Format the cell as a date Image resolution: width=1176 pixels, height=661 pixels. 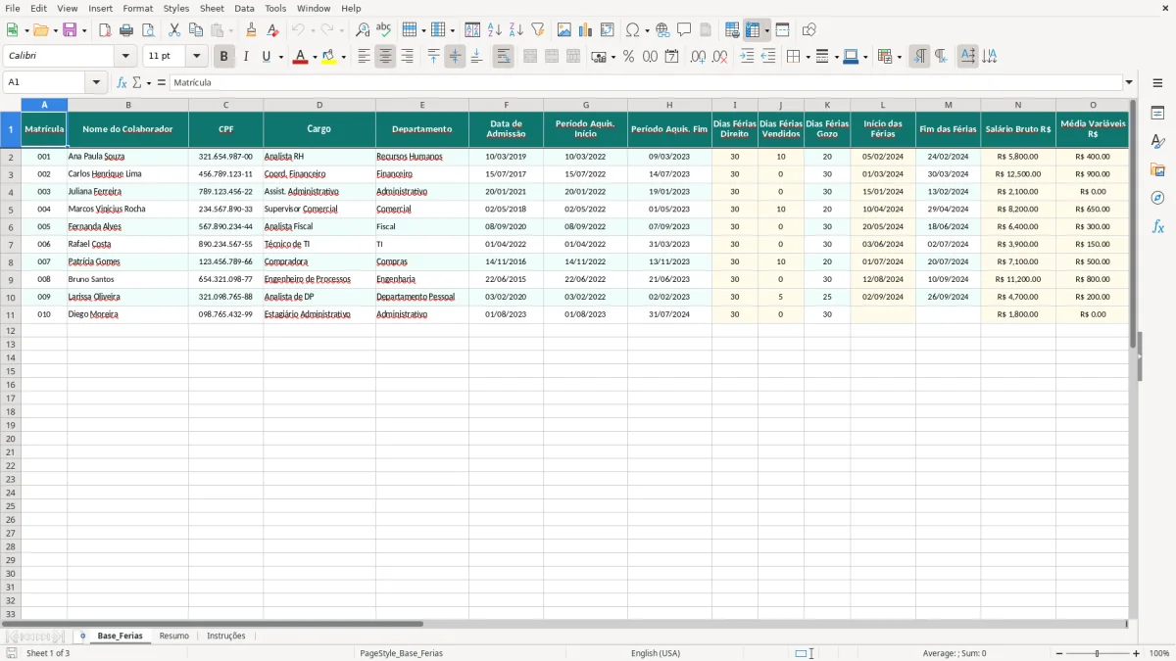pos(671,57)
